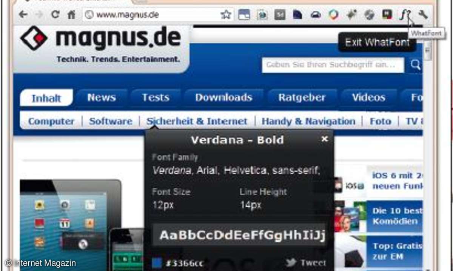Click the camera-style screenshot extension icon

pos(262,15)
